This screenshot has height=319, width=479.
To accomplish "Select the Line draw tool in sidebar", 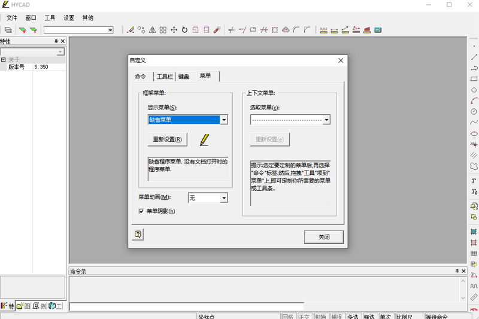I will 474,57.
